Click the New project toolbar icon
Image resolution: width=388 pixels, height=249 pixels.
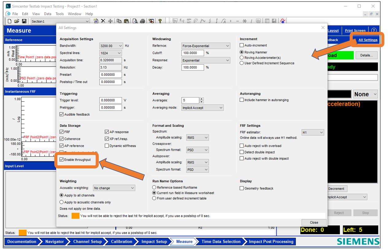click(x=10, y=21)
